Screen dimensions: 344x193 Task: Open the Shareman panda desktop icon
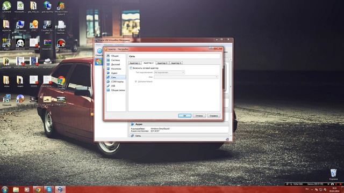click(x=20, y=44)
